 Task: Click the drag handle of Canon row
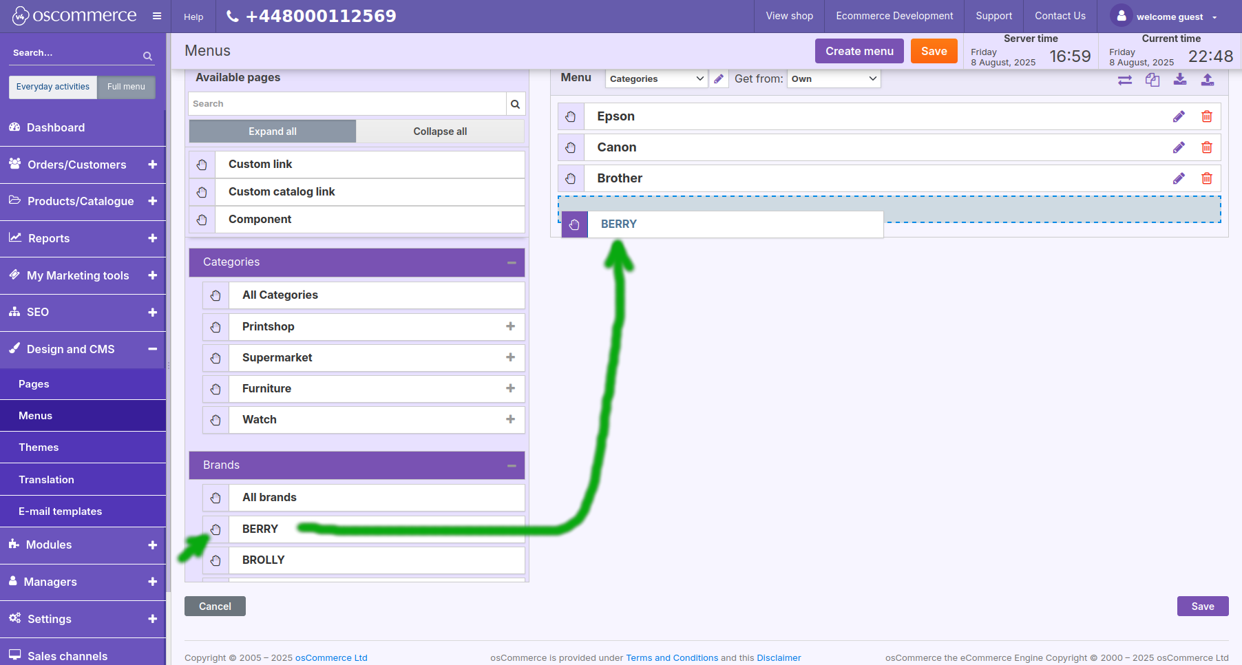(x=571, y=147)
